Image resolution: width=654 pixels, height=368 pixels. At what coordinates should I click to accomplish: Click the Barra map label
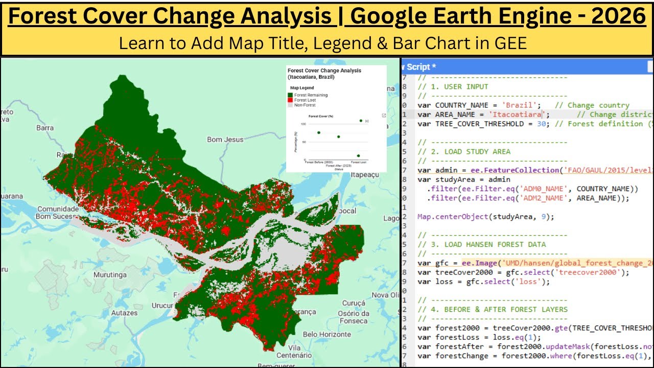point(45,128)
